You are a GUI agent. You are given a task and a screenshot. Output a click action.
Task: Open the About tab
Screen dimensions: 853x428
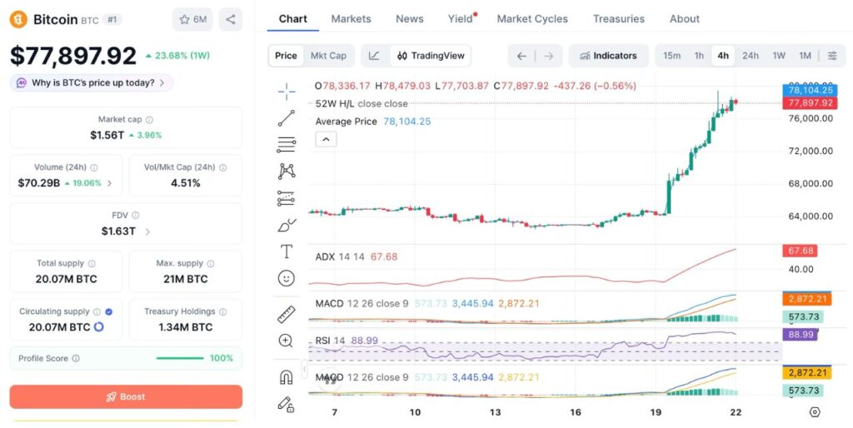pos(685,18)
